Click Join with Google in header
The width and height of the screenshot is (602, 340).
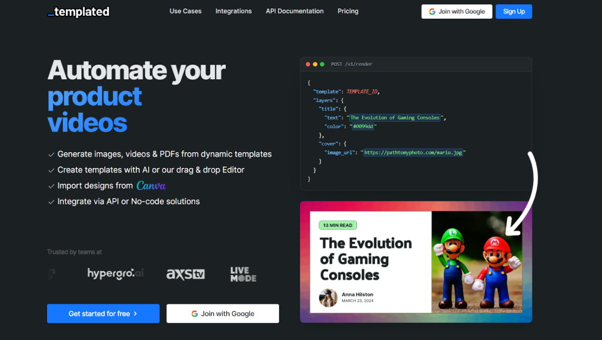[x=457, y=12]
